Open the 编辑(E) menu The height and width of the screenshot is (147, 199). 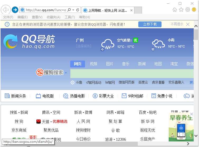tap(22, 17)
